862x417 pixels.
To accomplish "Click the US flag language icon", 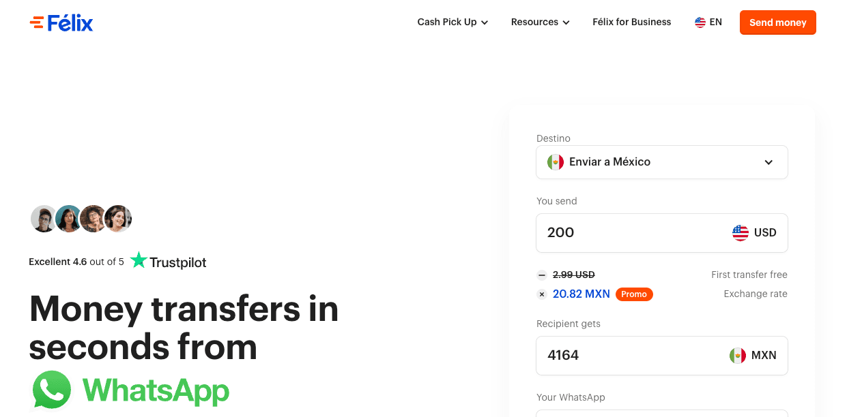I will click(x=700, y=22).
